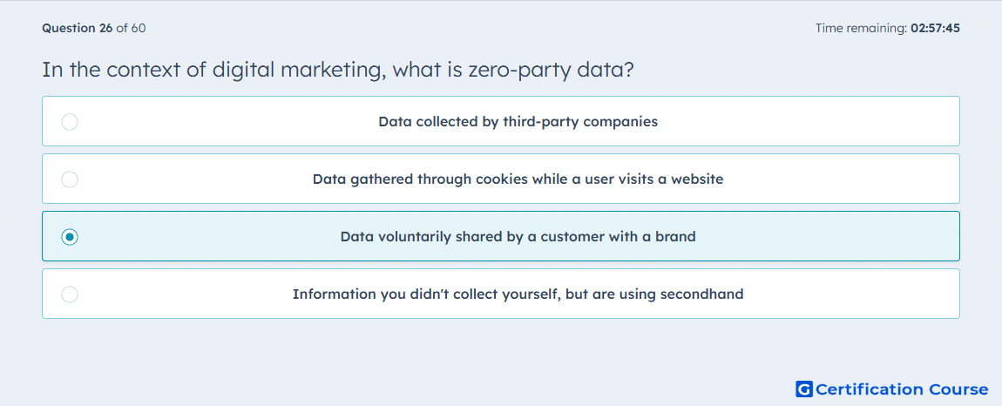Click the 'of 60' question count

pos(131,28)
